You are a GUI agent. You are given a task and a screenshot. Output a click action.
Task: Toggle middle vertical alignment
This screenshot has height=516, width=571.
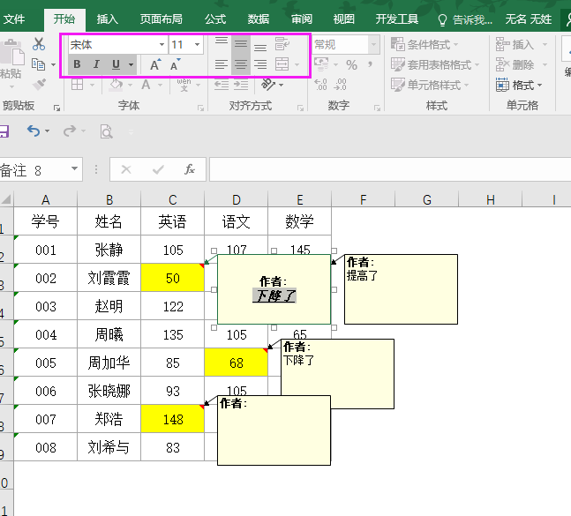point(240,44)
